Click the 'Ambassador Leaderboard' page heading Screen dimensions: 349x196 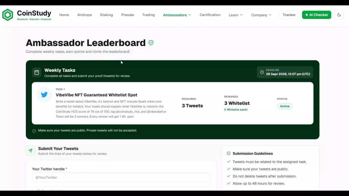click(86, 43)
